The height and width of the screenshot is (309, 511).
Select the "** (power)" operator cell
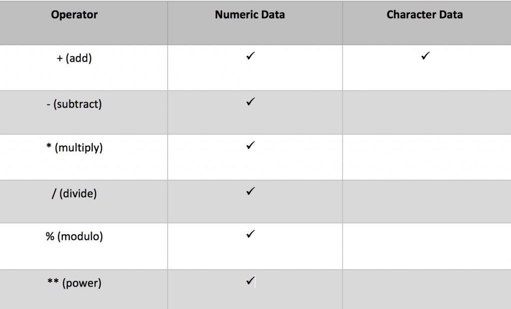point(74,283)
